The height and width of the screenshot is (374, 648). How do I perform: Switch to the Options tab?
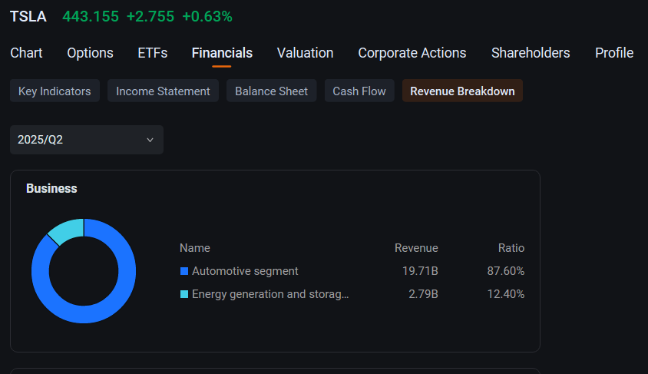(x=90, y=53)
